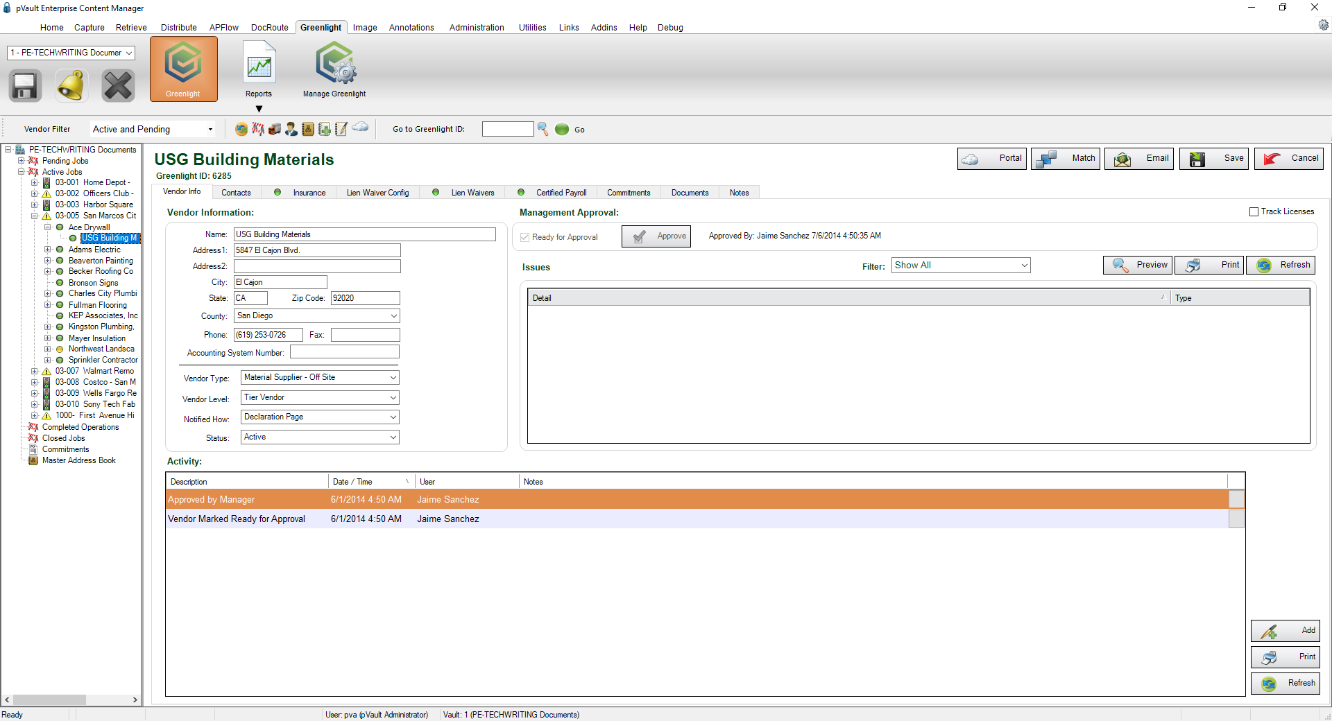1332x721 pixels.
Task: Switch to Certified Payroll tab
Action: click(x=553, y=193)
